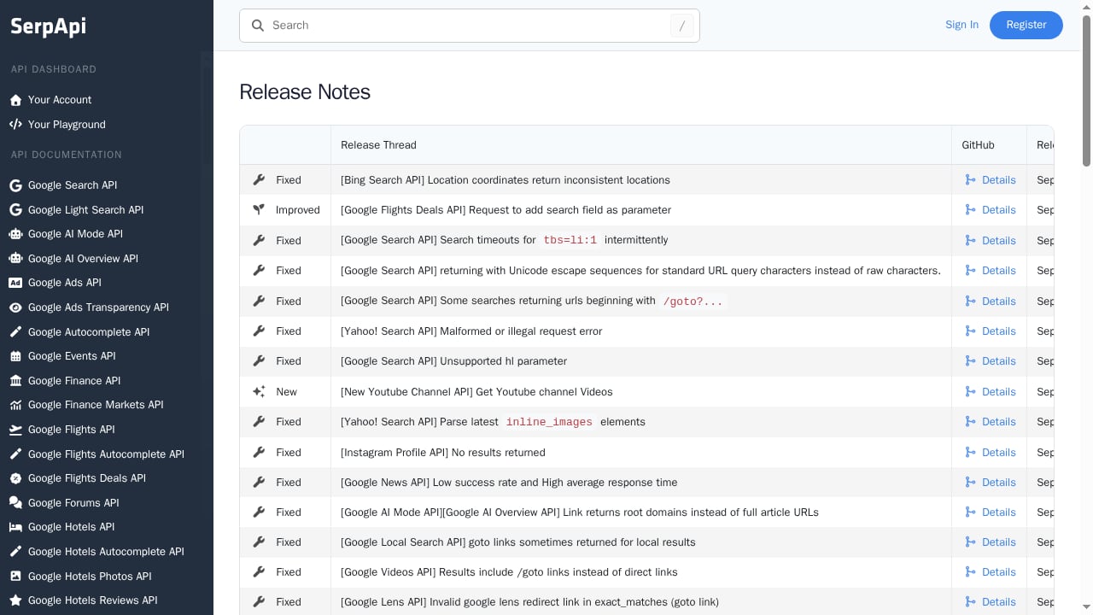Click the SerpApi logo
The width and height of the screenshot is (1093, 615).
tap(48, 26)
